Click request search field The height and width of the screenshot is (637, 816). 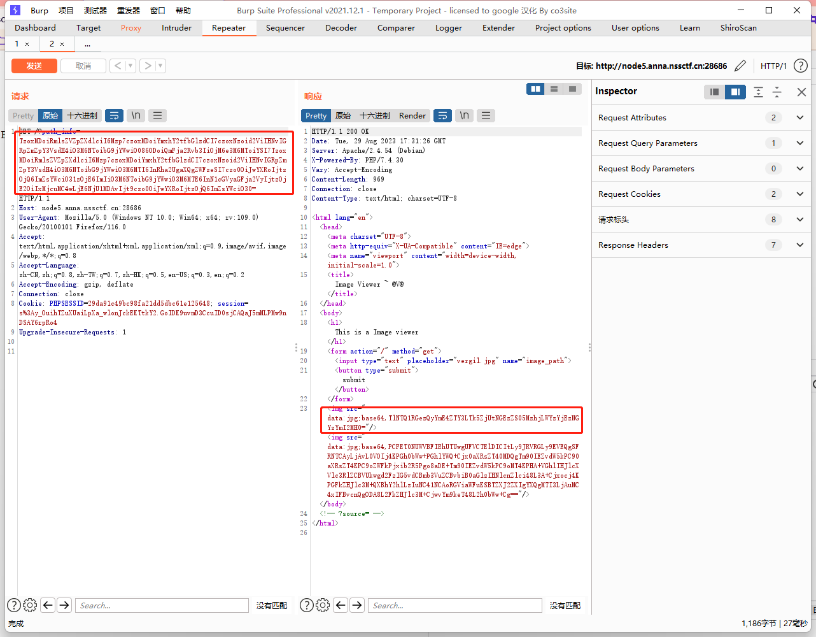coord(162,605)
